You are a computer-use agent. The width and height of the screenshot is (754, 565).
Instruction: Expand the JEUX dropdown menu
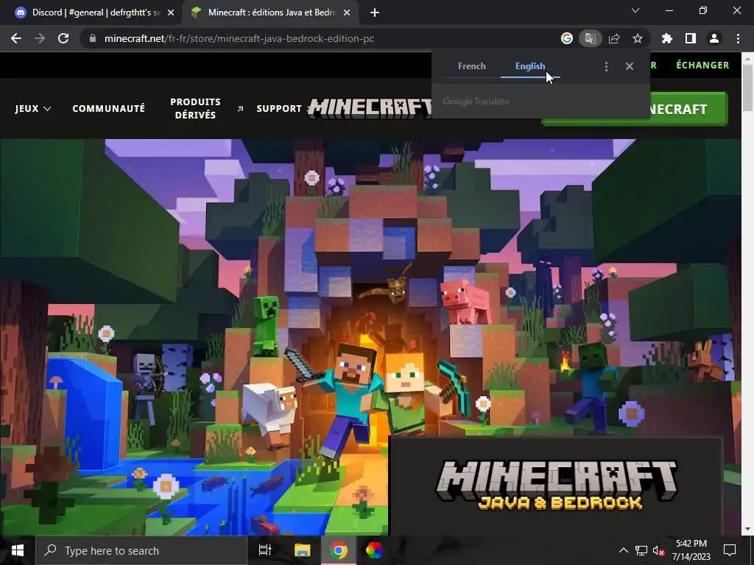(x=32, y=109)
